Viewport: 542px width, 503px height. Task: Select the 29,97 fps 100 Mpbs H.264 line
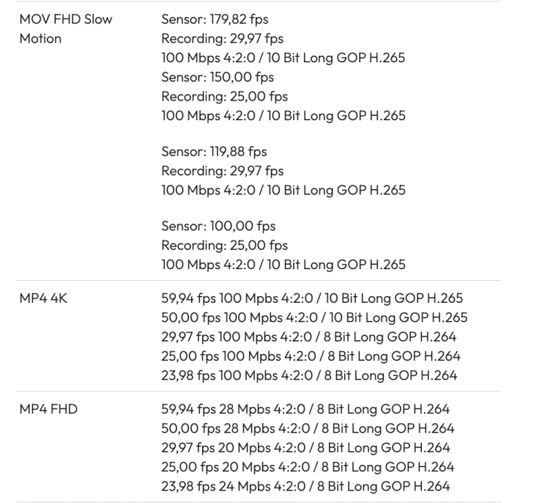(308, 337)
